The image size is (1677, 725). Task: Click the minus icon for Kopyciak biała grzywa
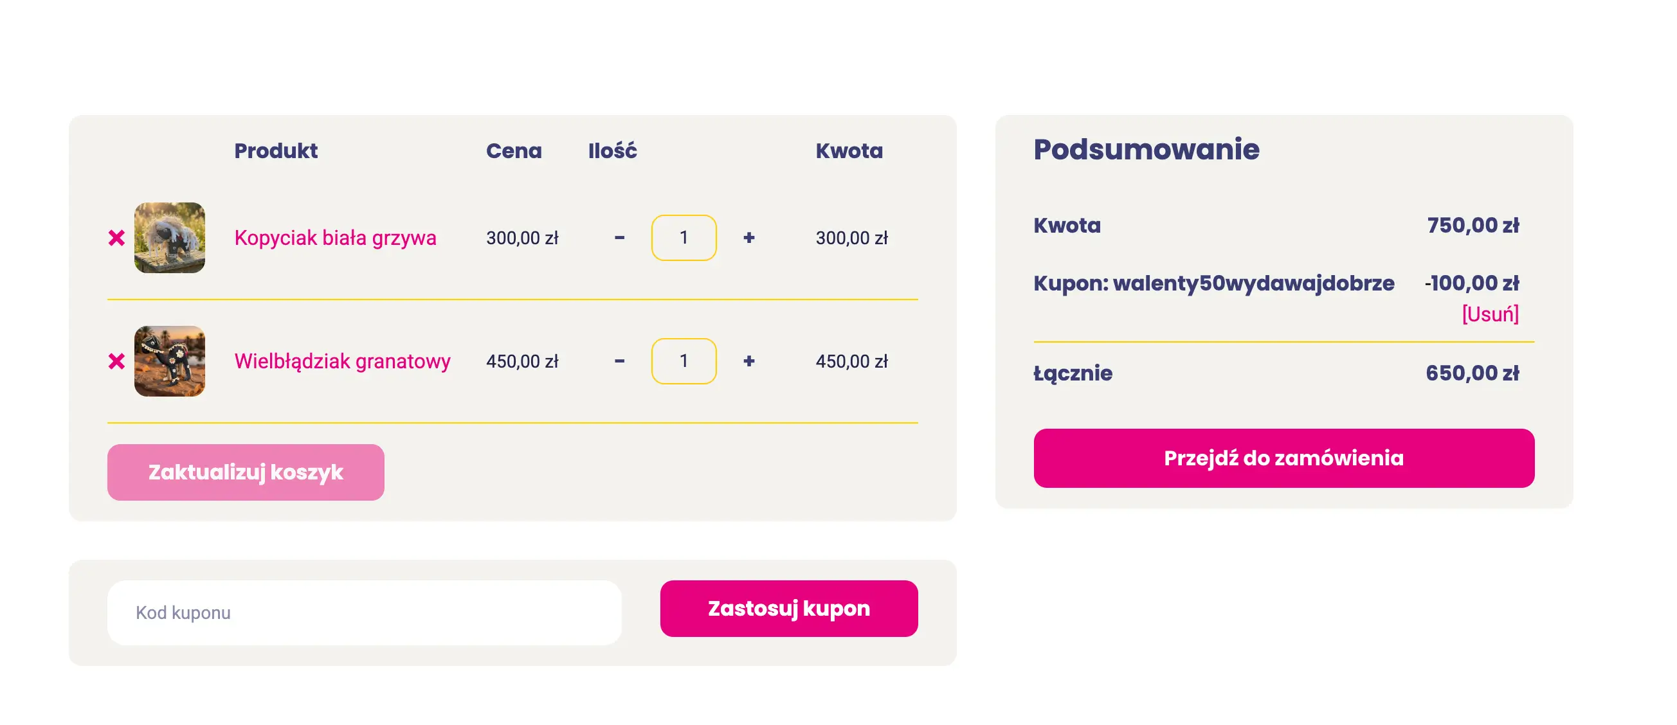(619, 238)
